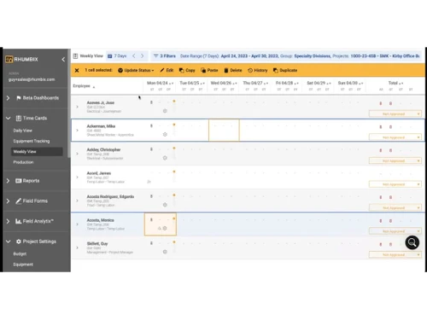Open the 7 Days range selector
Viewport: 427px width, 320px height.
point(117,55)
